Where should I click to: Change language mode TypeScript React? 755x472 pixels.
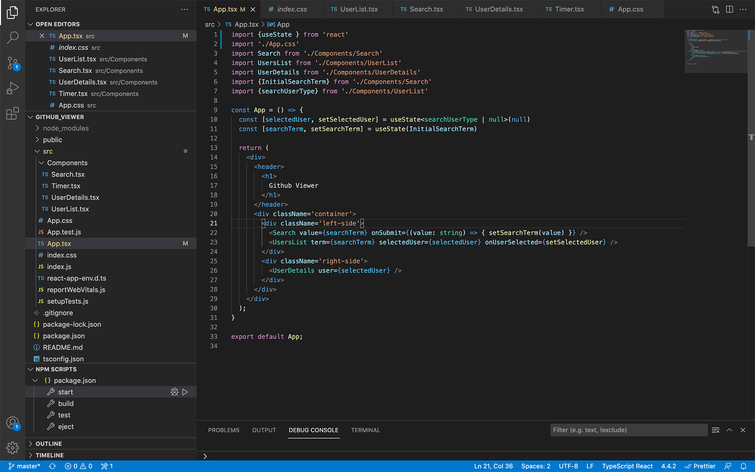pyautogui.click(x=627, y=466)
